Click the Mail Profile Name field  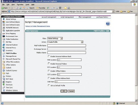coord(67,45)
